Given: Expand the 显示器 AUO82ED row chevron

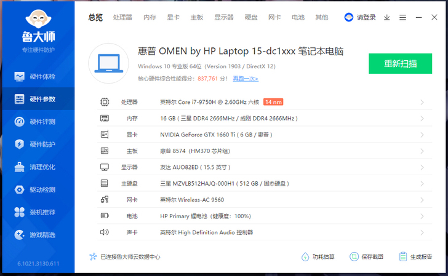Looking at the screenshot, I should [422, 167].
